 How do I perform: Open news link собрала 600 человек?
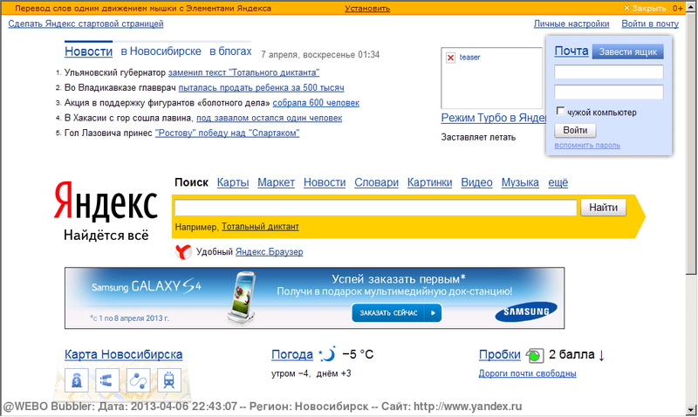(x=316, y=103)
